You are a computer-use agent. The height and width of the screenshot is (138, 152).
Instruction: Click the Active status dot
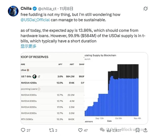pyautogui.click(x=28, y=70)
